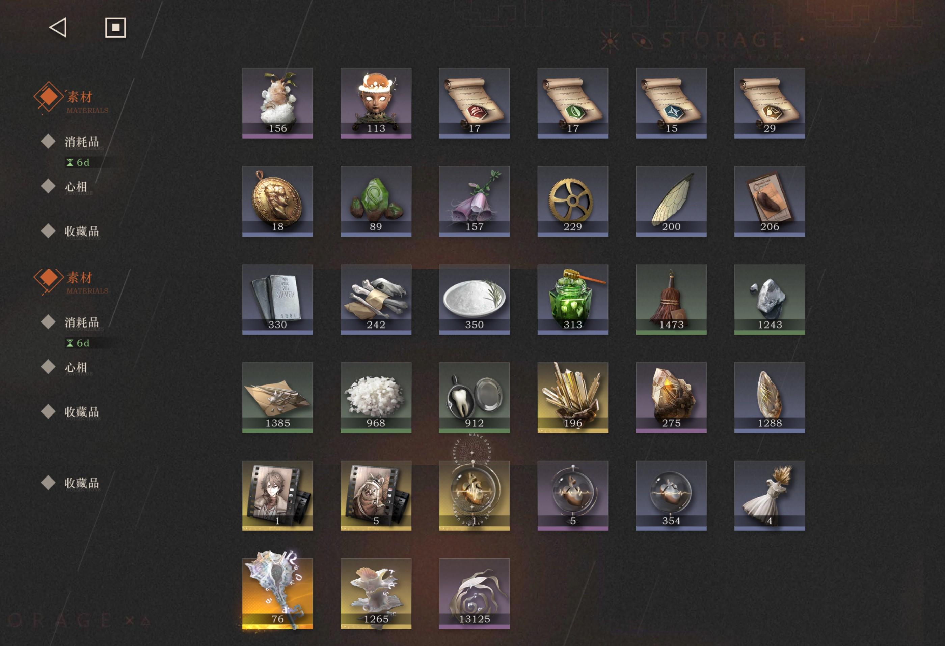
Task: Select the brass gear item with 229
Action: point(572,201)
